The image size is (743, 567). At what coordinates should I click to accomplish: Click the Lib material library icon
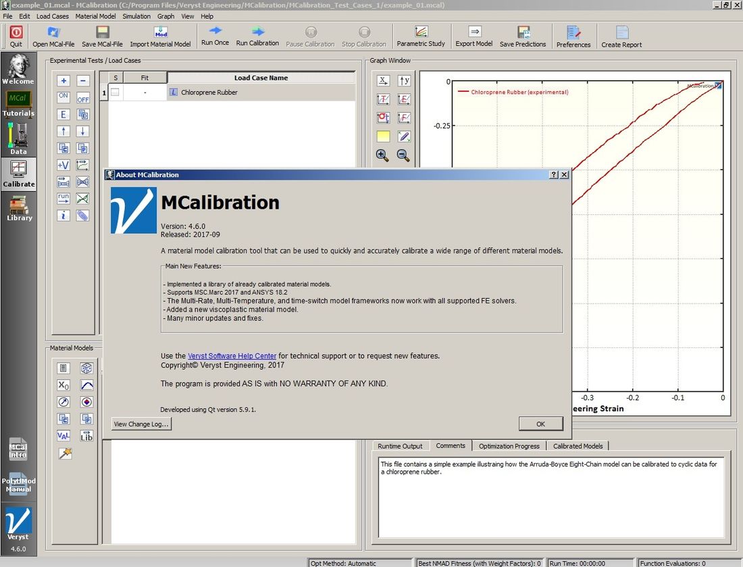pos(86,436)
